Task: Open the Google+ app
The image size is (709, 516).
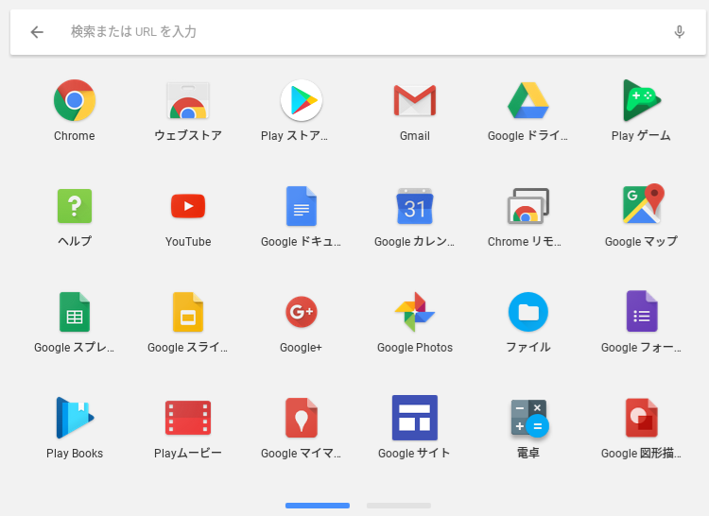Action: (302, 312)
